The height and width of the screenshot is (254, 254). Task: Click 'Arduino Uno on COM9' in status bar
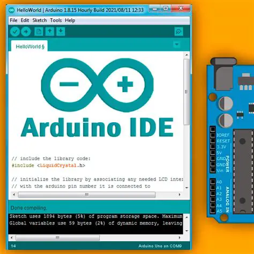[x=160, y=246]
